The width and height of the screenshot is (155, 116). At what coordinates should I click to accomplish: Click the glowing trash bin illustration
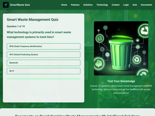coord(121,48)
